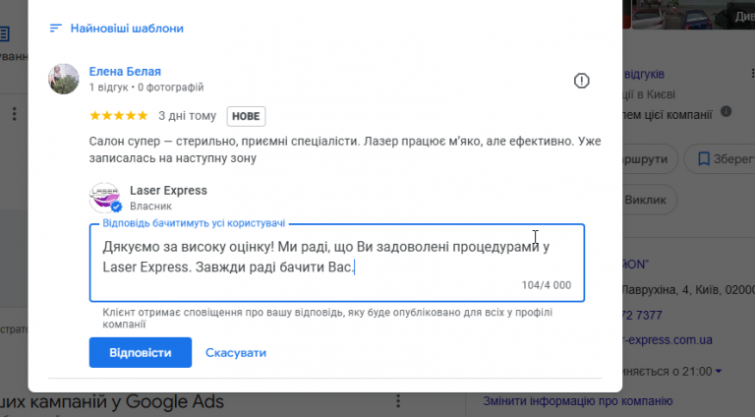
Task: Click the НОВЕ badge on the review
Action: tap(246, 116)
